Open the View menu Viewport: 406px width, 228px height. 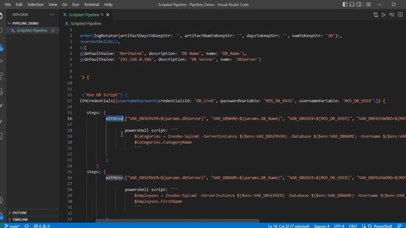point(53,4)
